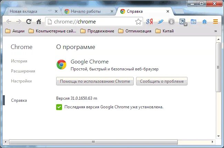
Task: Open the Chrome main menu (orange bars)
Action: pyautogui.click(x=215, y=22)
